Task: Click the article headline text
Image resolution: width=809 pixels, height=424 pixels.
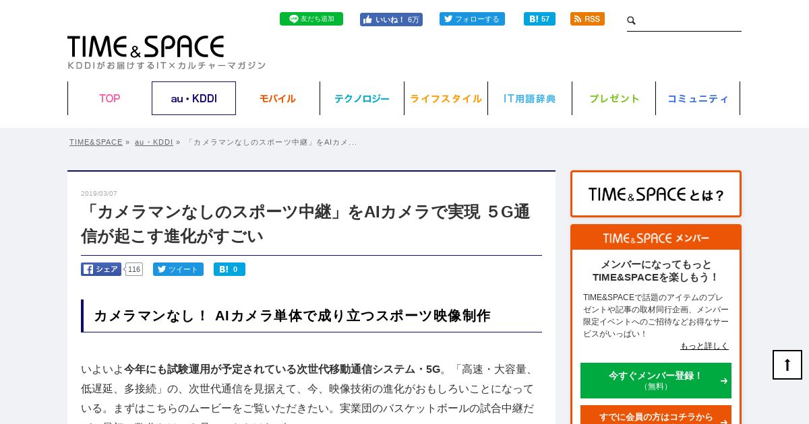Action: click(x=305, y=223)
